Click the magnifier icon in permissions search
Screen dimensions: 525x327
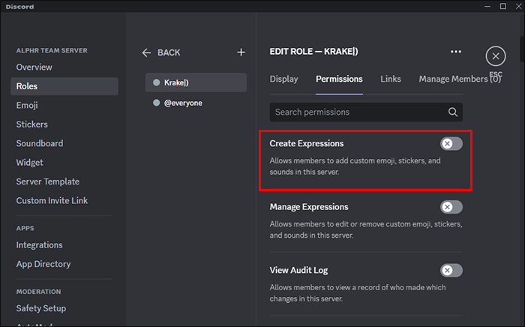tap(452, 112)
